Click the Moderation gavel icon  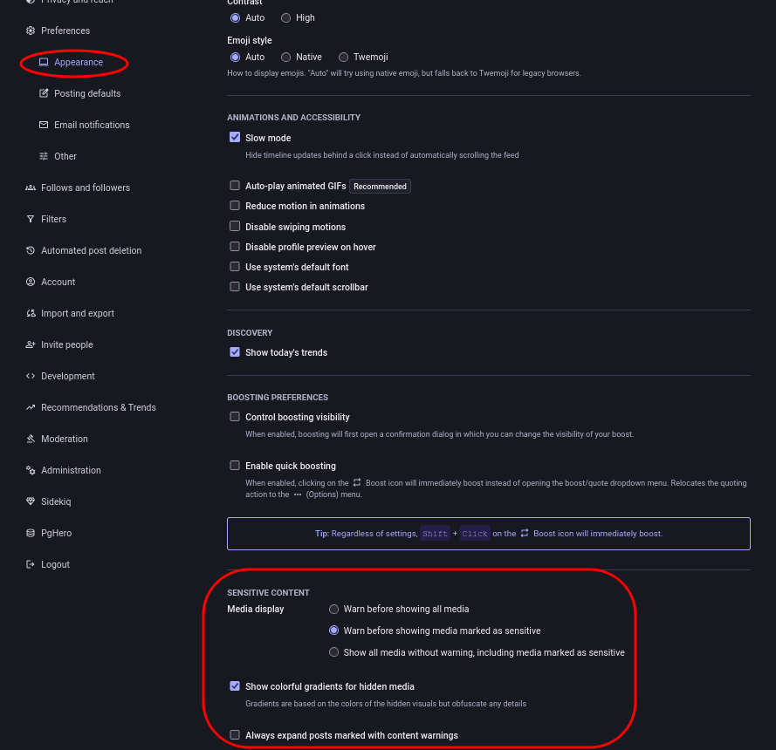[x=31, y=439]
